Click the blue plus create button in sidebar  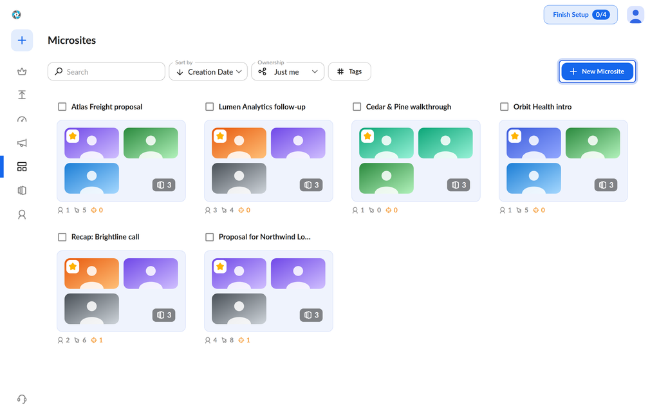pyautogui.click(x=22, y=41)
